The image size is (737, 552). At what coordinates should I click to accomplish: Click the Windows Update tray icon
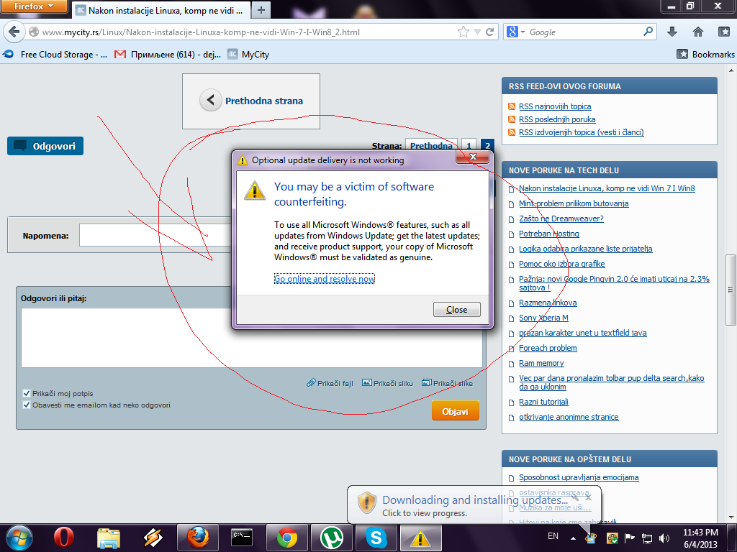(x=591, y=538)
